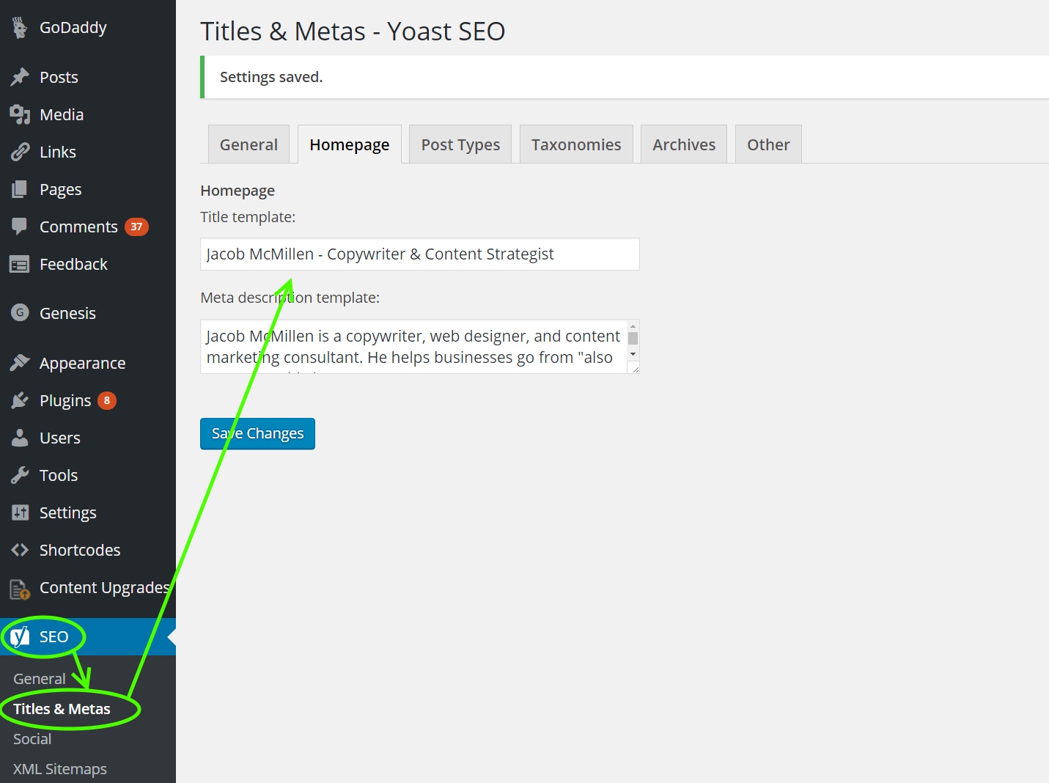
Task: Select the Homepage tab
Action: coord(350,144)
